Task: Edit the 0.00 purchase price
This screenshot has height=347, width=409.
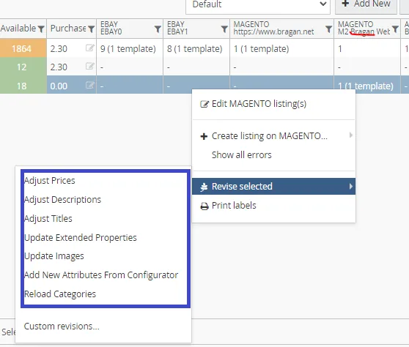Action: [89, 85]
